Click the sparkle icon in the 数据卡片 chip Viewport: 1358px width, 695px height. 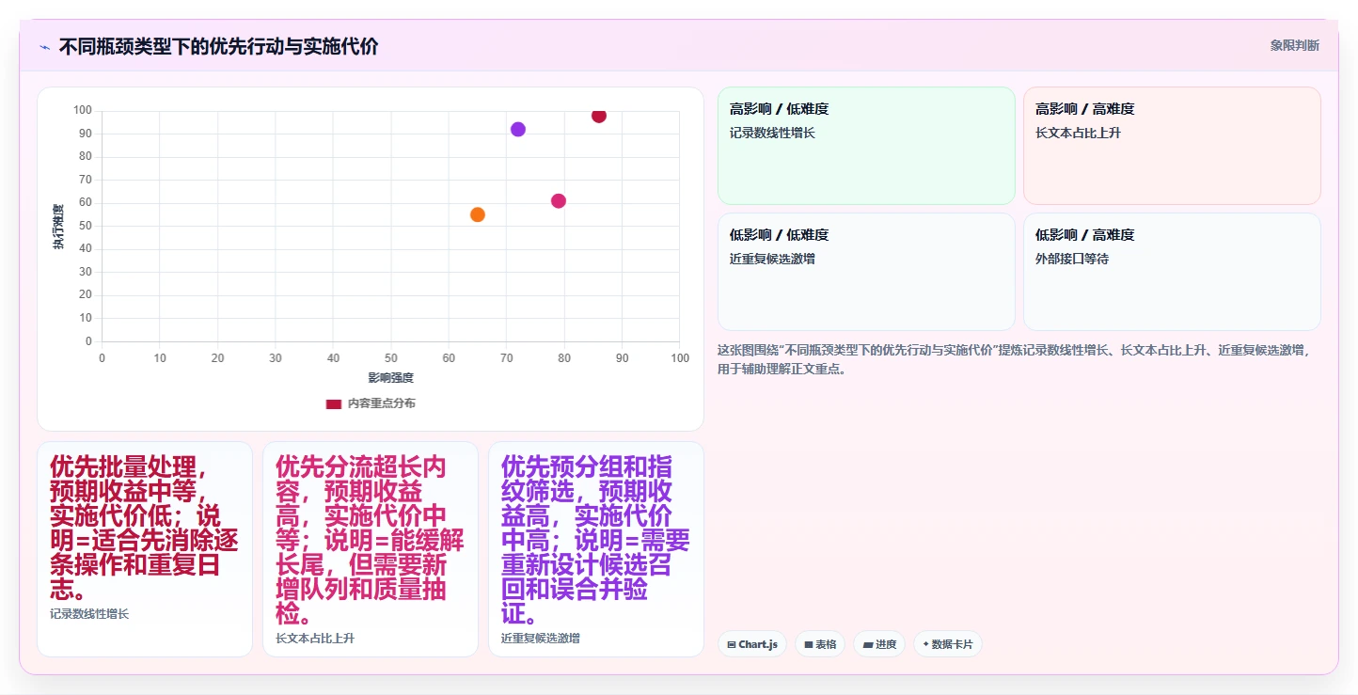(x=925, y=645)
